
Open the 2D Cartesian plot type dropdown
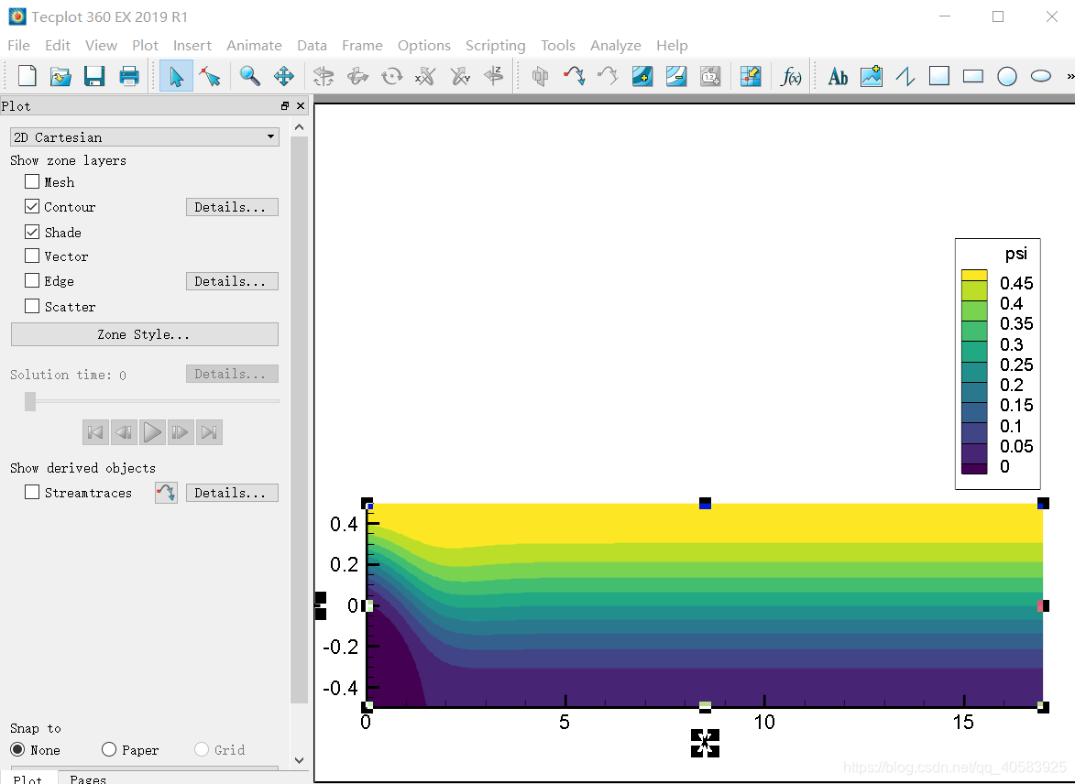coord(145,137)
